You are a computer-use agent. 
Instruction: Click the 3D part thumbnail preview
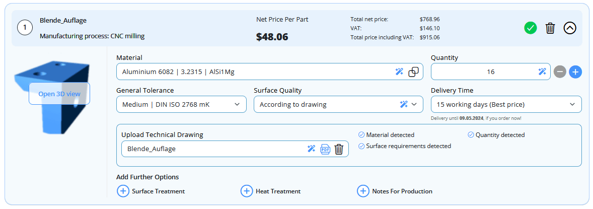point(52,98)
